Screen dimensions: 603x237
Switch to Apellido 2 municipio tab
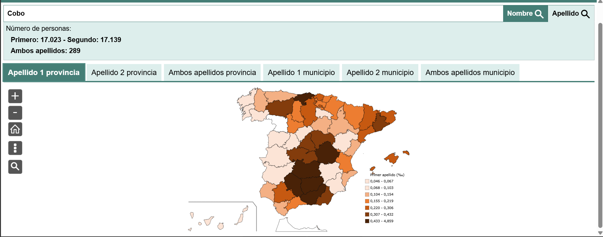[x=380, y=73]
